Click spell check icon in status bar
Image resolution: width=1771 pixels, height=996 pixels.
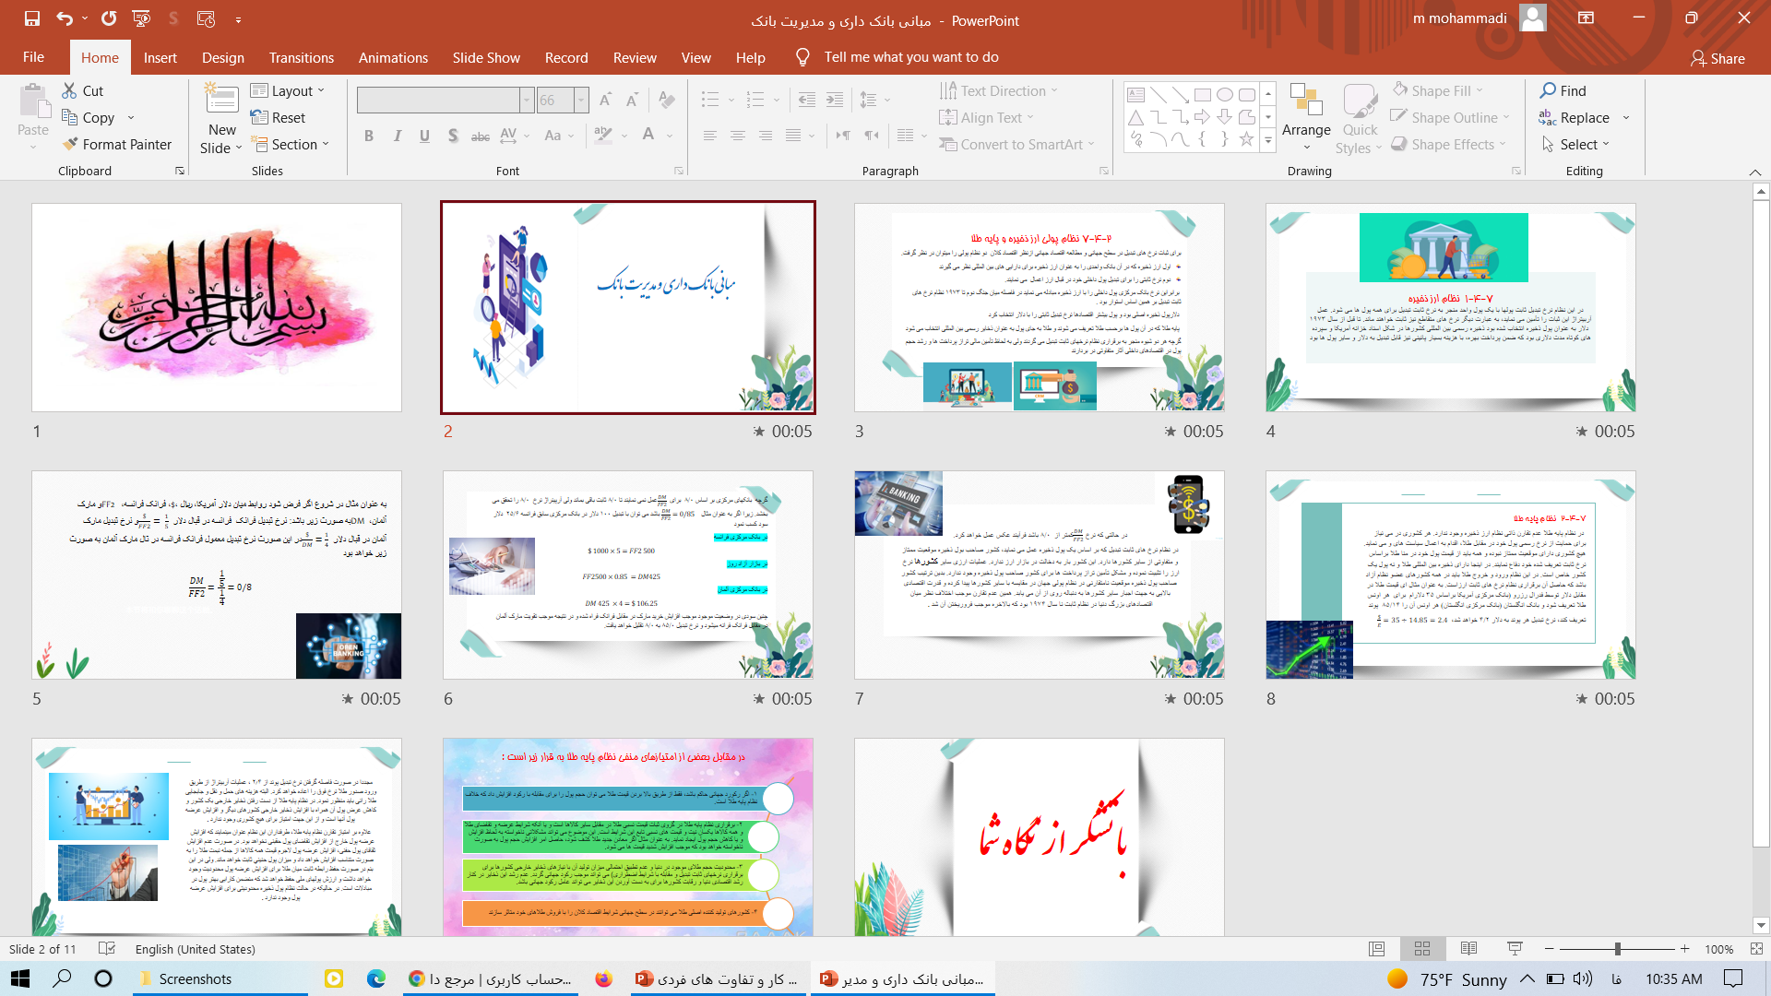(x=107, y=949)
